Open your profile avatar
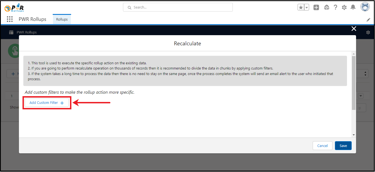 pyautogui.click(x=365, y=7)
